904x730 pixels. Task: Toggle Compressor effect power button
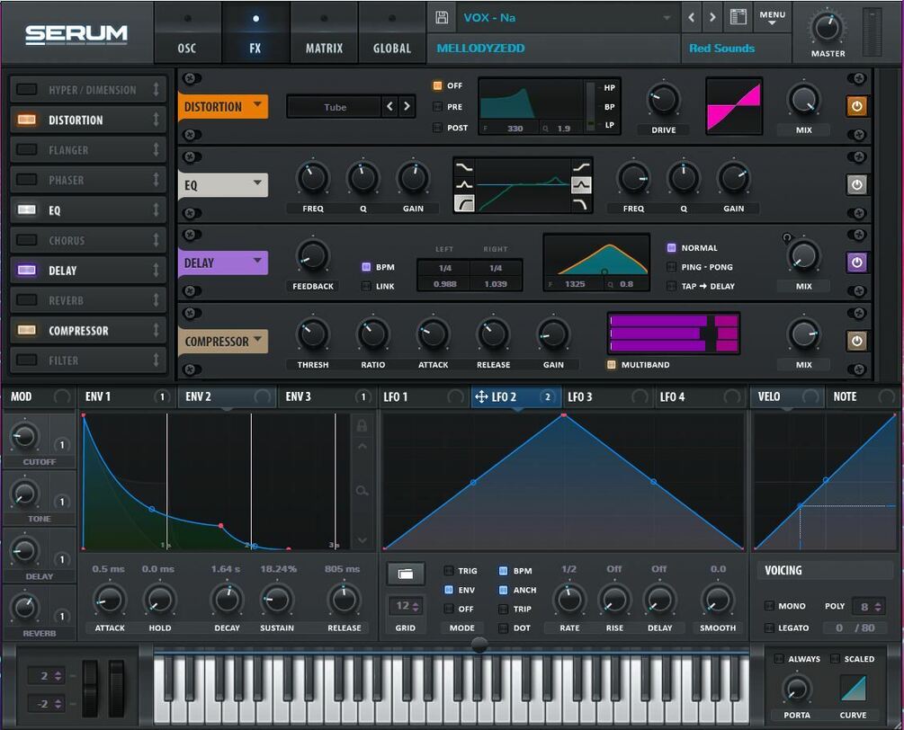tap(856, 341)
